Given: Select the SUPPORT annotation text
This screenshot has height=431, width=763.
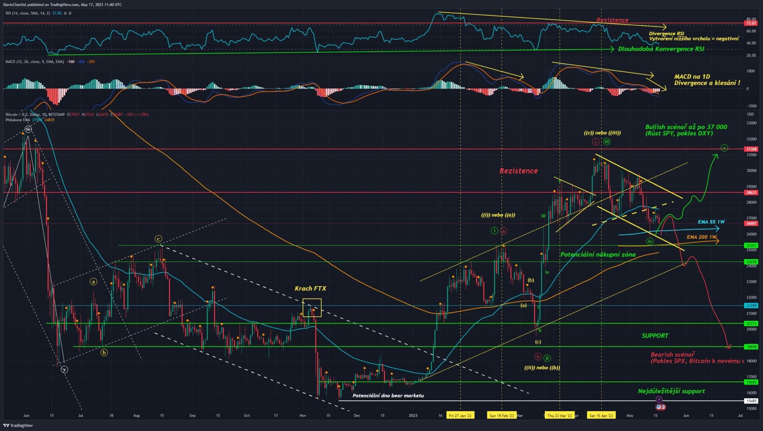Looking at the screenshot, I should 655,336.
